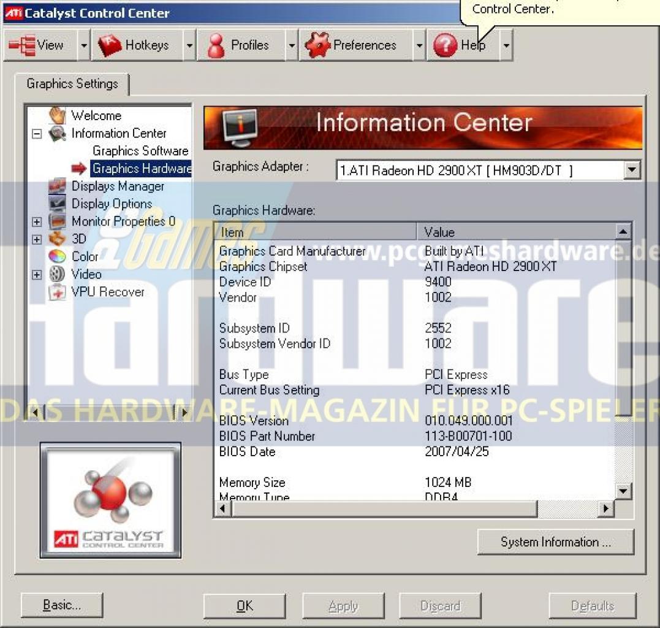Open the Help dropdown arrow
This screenshot has width=660, height=628.
(x=506, y=45)
